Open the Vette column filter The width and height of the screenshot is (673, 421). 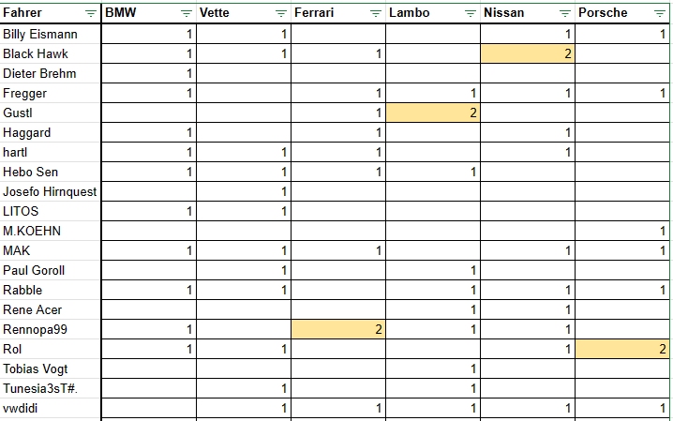click(x=280, y=13)
